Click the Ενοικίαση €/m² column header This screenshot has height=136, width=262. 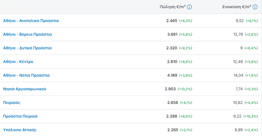tap(237, 7)
